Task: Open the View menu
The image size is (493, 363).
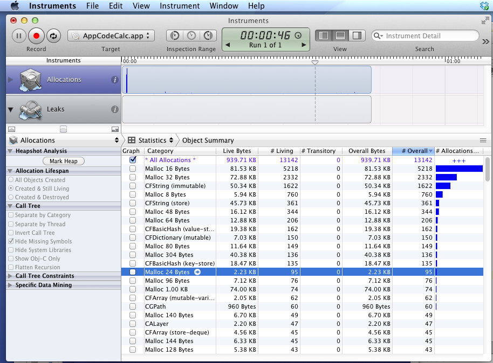Action: (x=141, y=5)
